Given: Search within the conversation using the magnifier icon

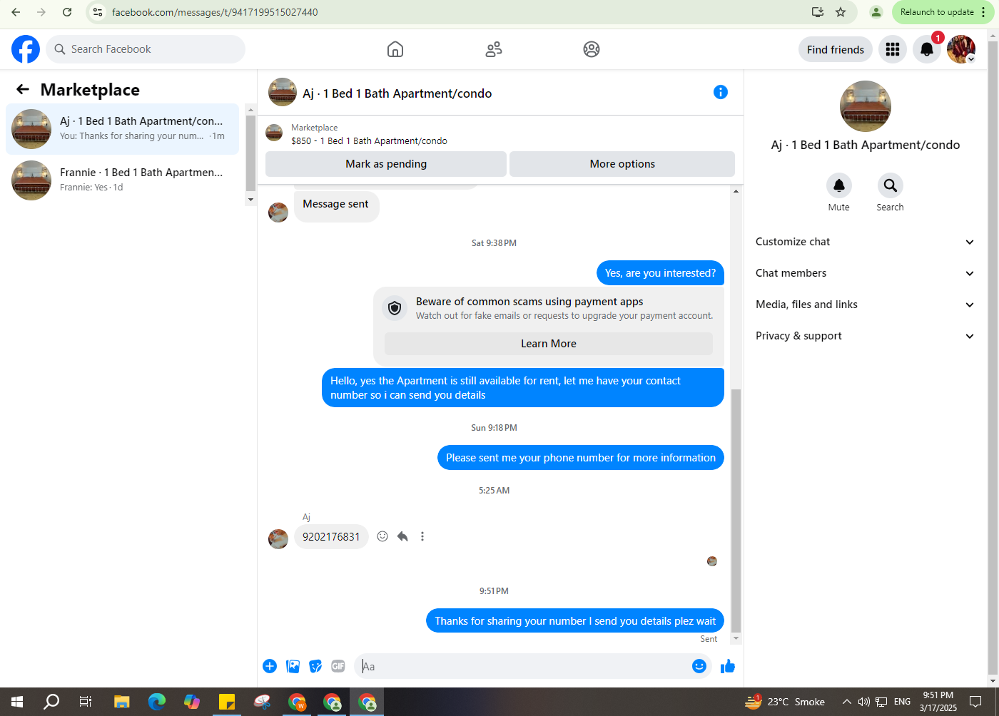Looking at the screenshot, I should (x=891, y=185).
